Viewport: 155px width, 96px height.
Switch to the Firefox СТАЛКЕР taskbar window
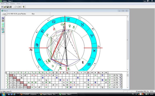coord(29,94)
